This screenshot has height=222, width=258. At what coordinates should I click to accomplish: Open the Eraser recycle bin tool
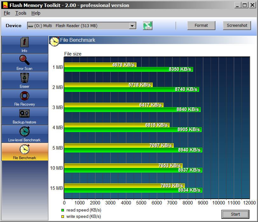point(24,78)
